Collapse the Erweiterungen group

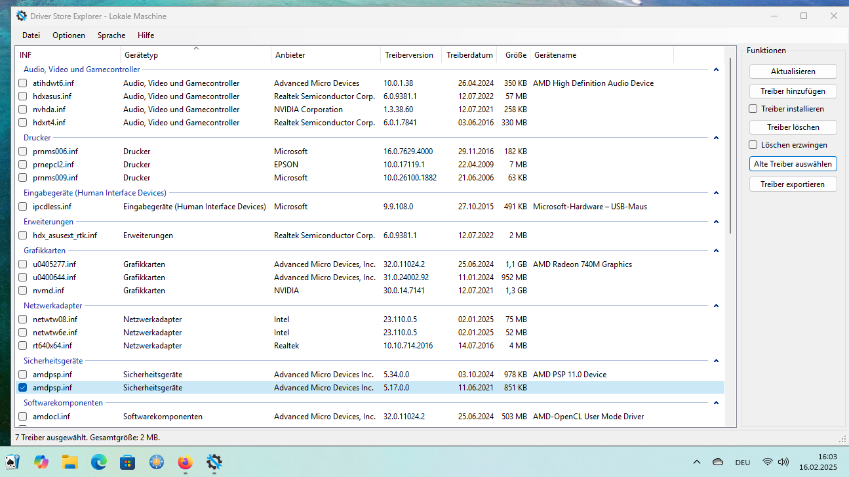(x=717, y=222)
